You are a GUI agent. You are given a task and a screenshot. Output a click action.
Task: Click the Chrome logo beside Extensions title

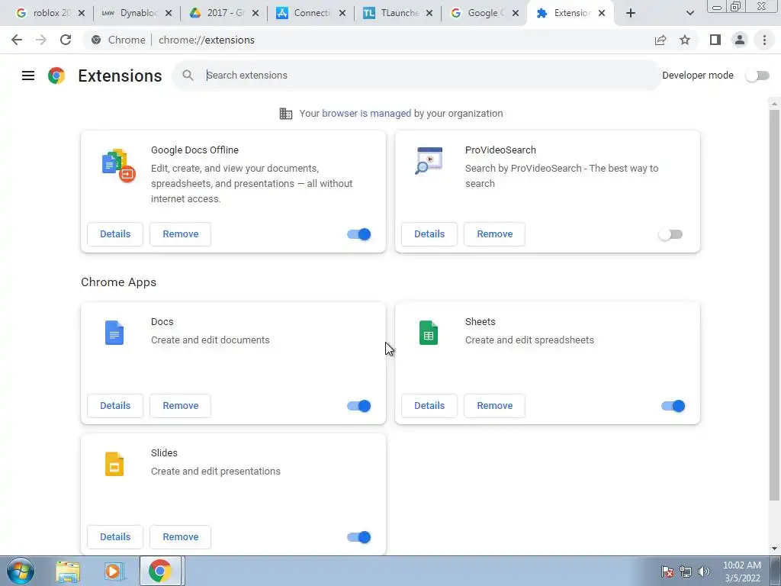[x=56, y=76]
